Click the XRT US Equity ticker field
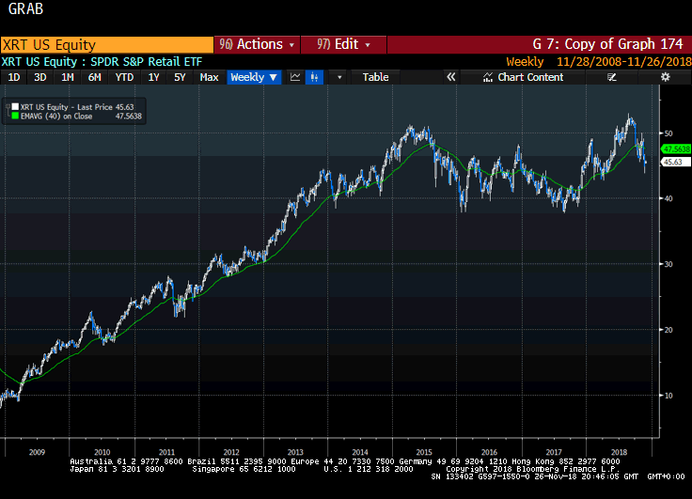Screen dimensions: 692x499 tap(106, 44)
